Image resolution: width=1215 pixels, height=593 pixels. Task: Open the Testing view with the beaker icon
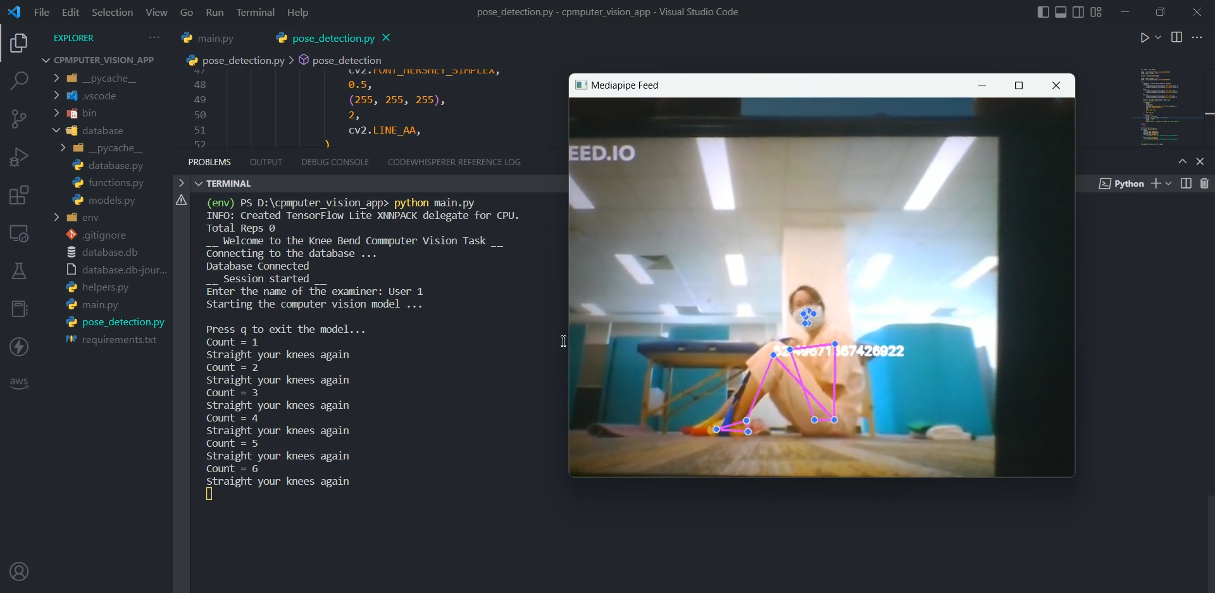point(19,271)
